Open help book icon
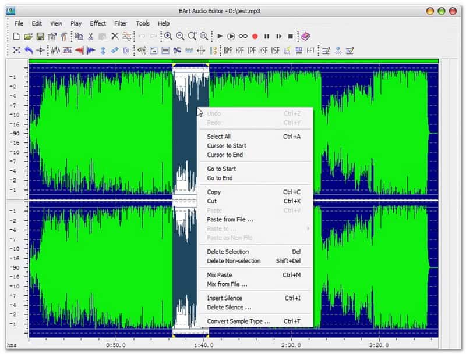This screenshot has width=466, height=354. (x=305, y=36)
